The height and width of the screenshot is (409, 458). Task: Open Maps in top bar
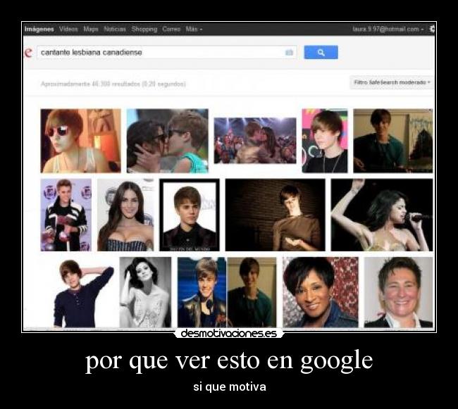[x=91, y=29]
